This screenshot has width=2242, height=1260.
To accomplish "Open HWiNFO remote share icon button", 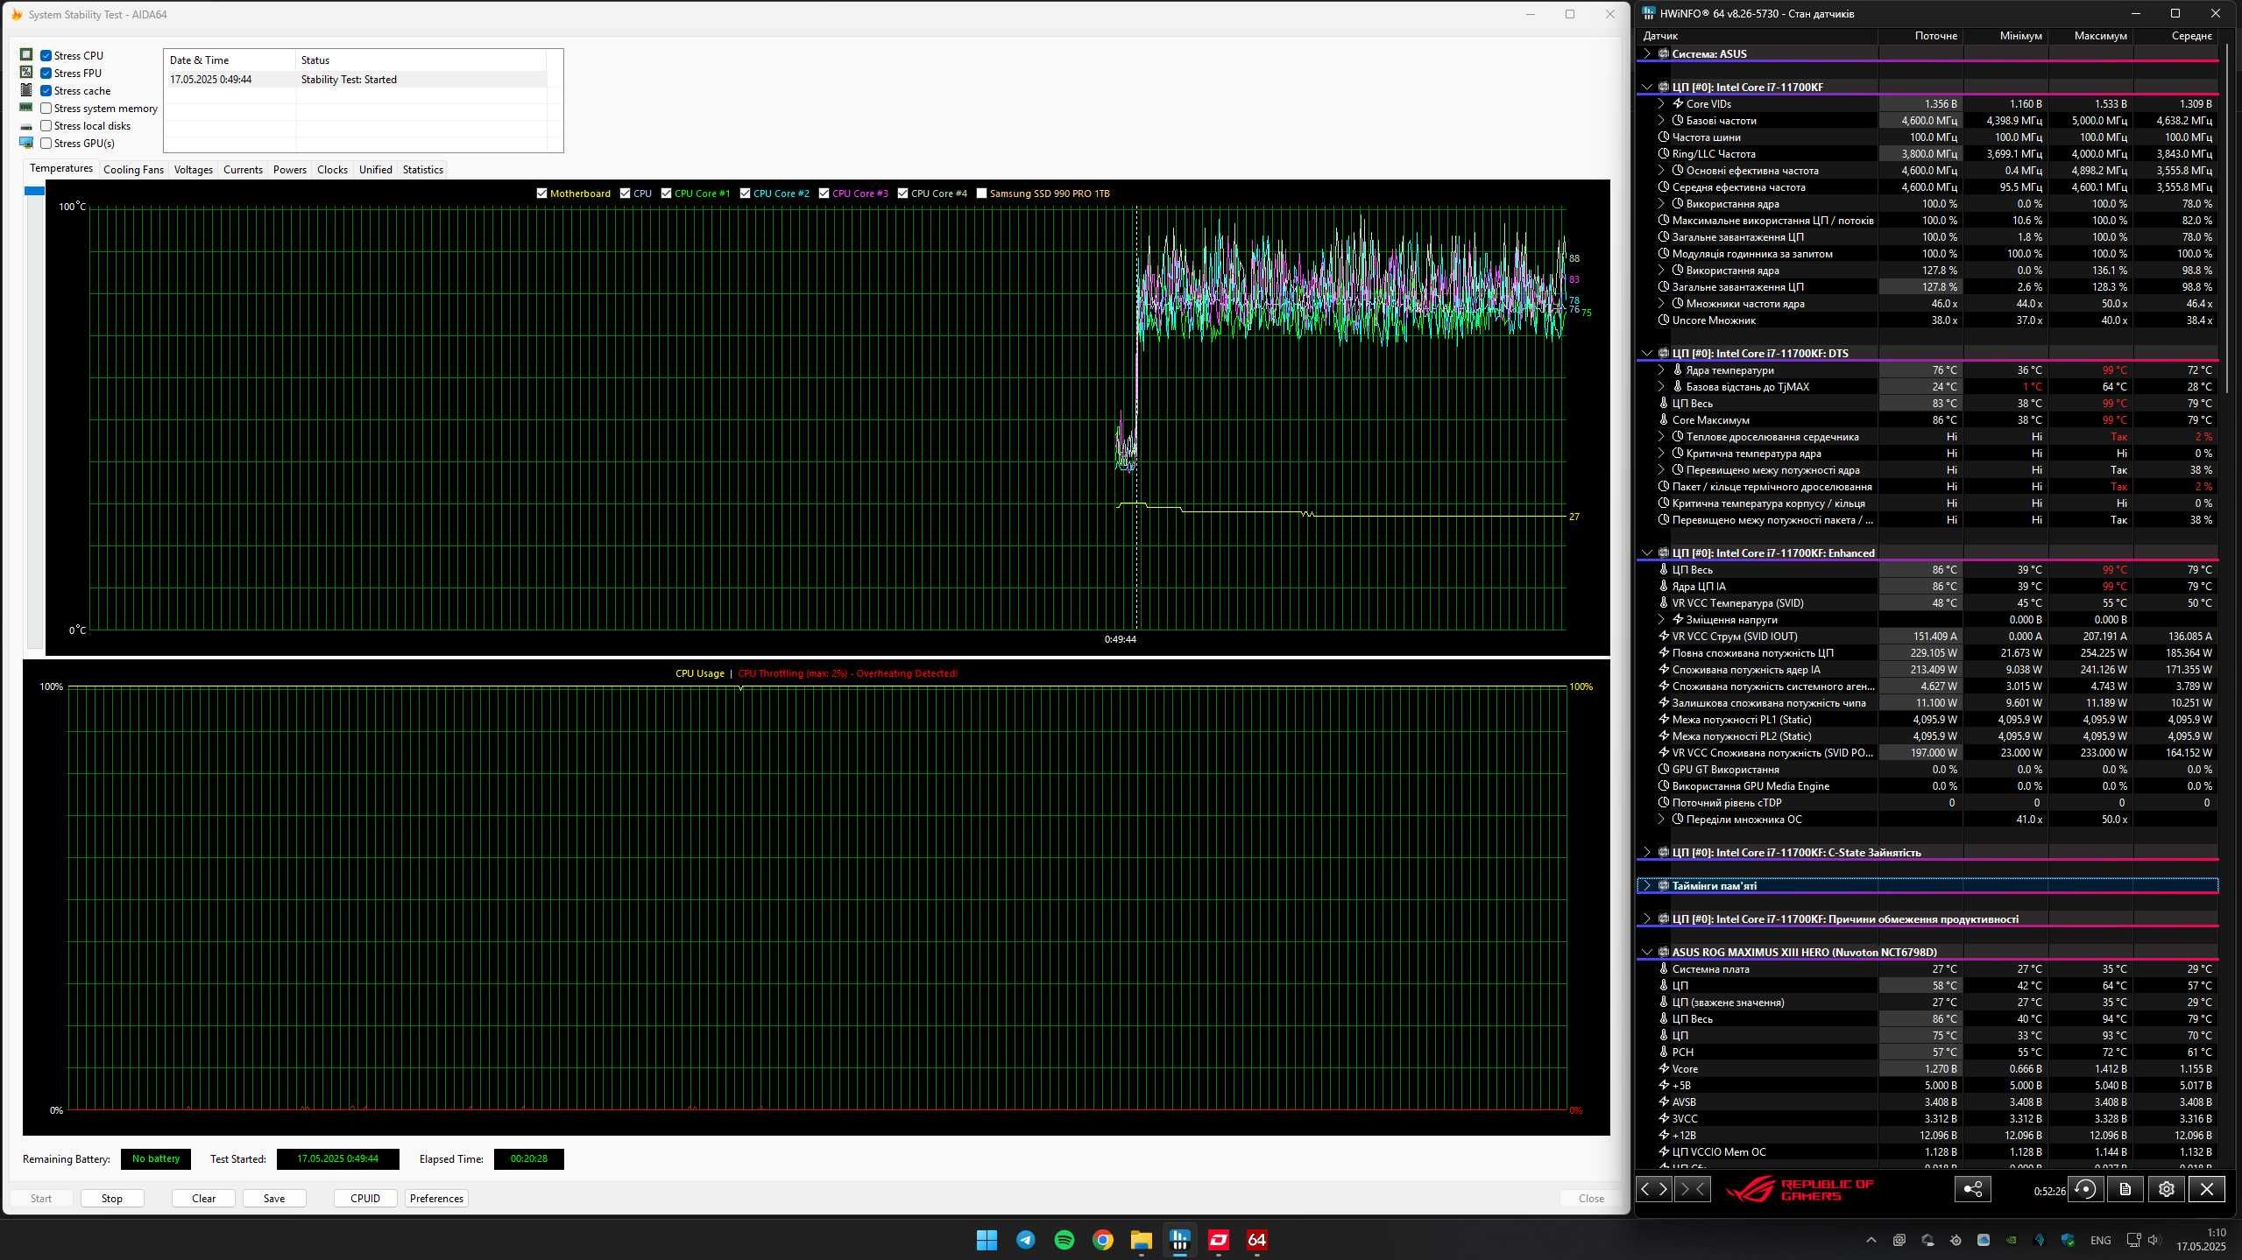I will [x=1972, y=1188].
